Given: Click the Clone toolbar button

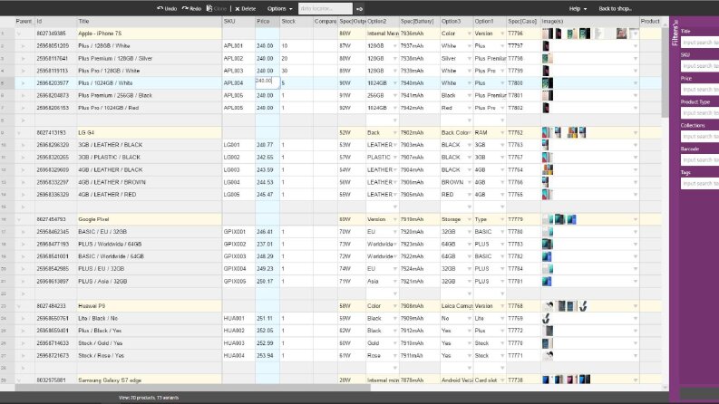Looking at the screenshot, I should click(217, 9).
